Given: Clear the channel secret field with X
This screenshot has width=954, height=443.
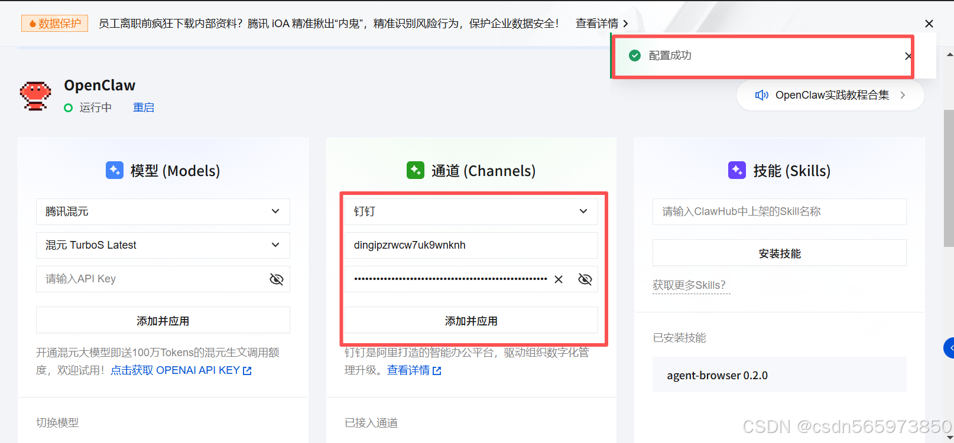Looking at the screenshot, I should click(x=559, y=279).
